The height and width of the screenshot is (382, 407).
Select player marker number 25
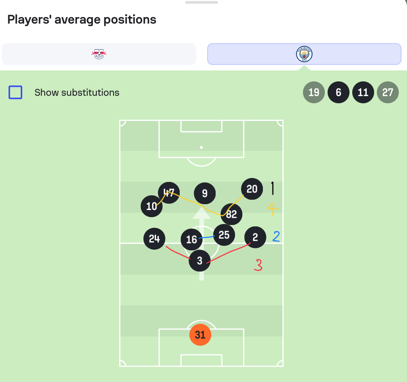click(x=224, y=235)
